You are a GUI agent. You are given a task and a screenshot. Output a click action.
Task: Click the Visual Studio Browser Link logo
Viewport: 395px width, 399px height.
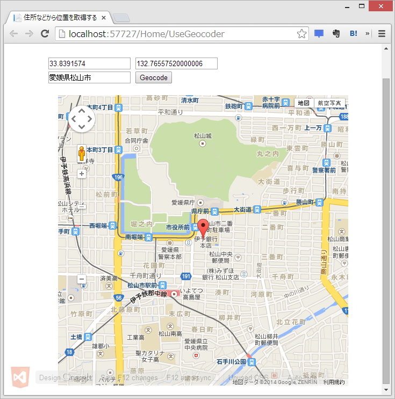[x=20, y=377]
